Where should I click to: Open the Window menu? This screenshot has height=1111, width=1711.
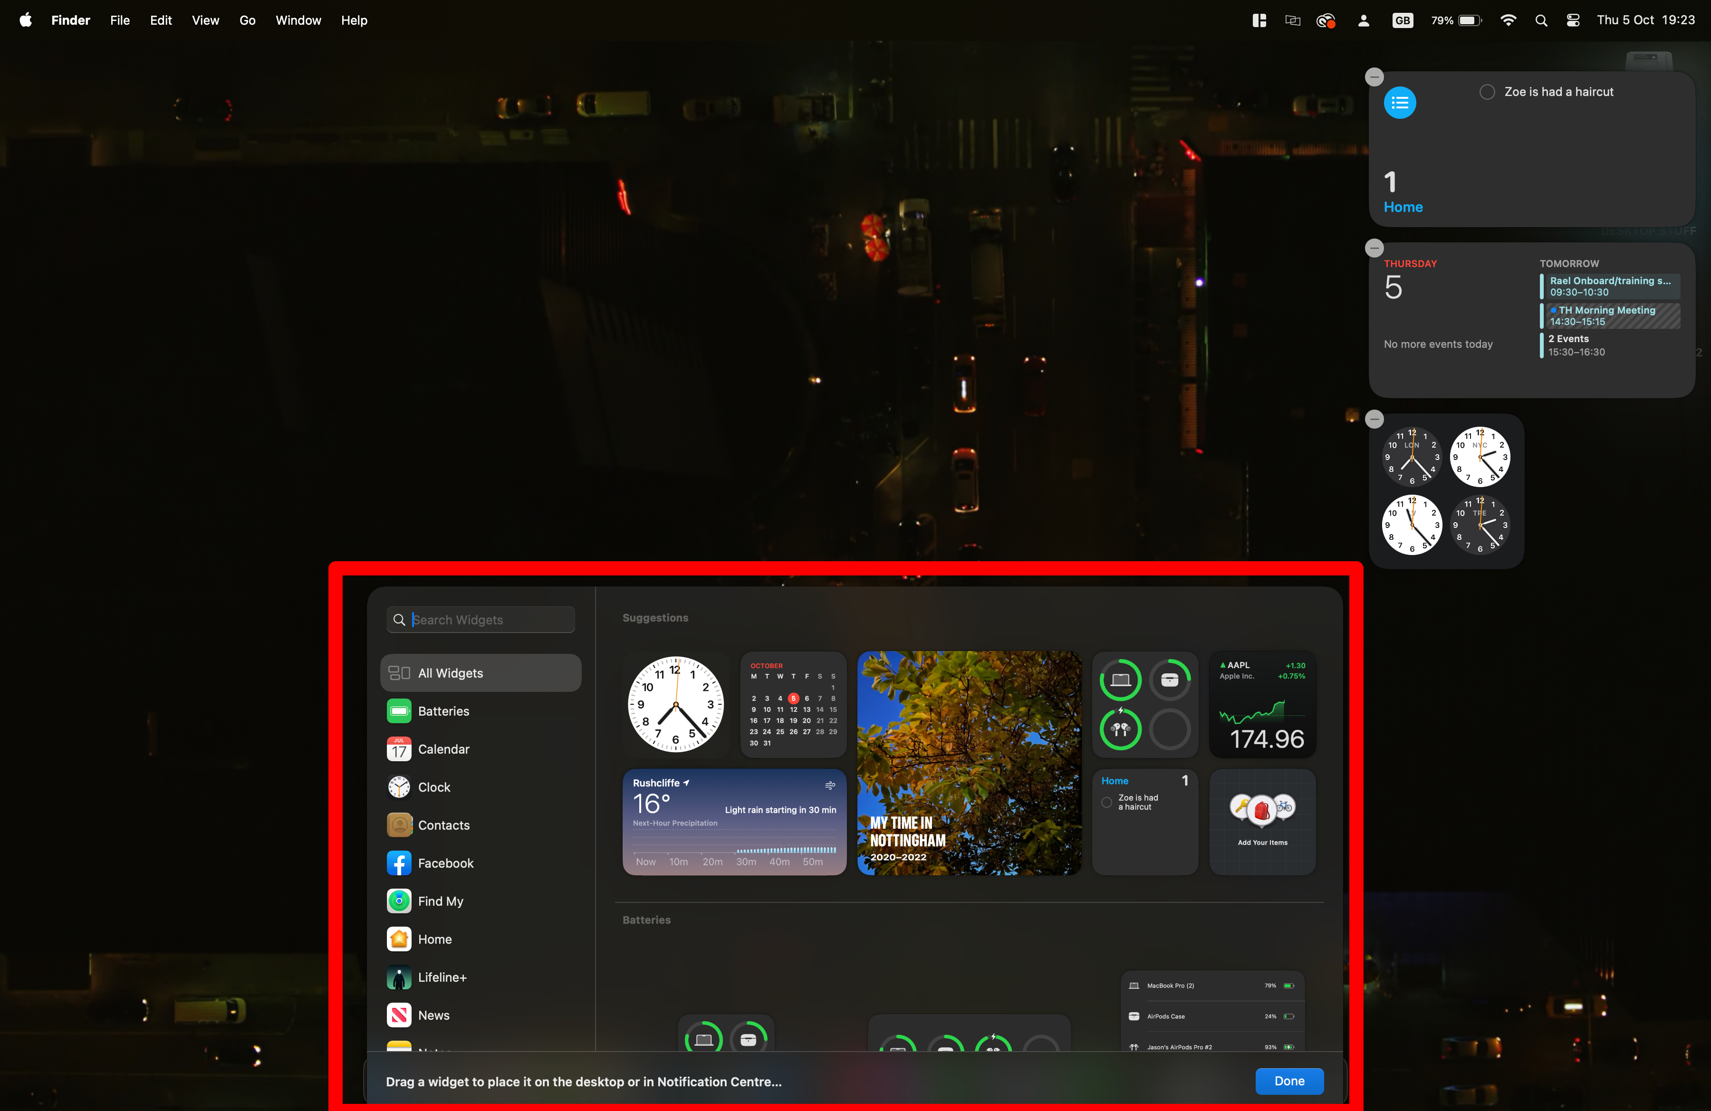[x=298, y=20]
